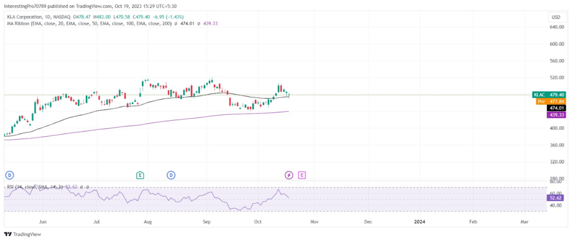Viewport: 572px width, 241px height.
Task: Click the dividend D marker near August
Action: pos(171,175)
